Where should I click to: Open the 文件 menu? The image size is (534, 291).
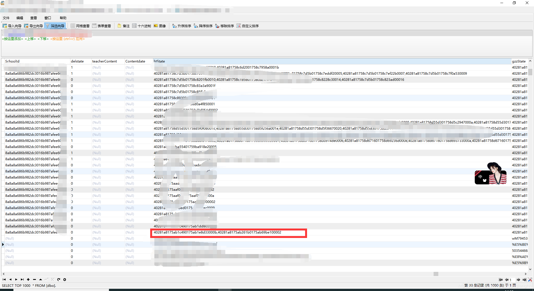pyautogui.click(x=6, y=18)
